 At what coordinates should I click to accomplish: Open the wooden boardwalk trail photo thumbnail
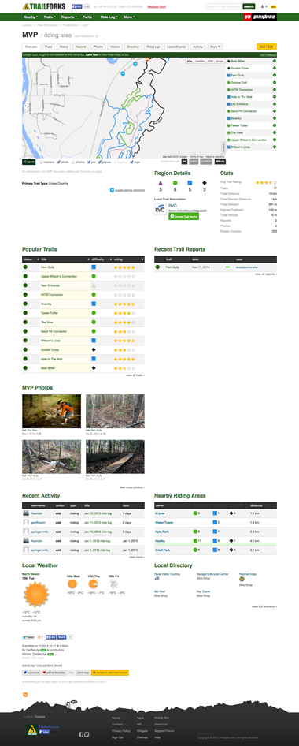pos(116,457)
